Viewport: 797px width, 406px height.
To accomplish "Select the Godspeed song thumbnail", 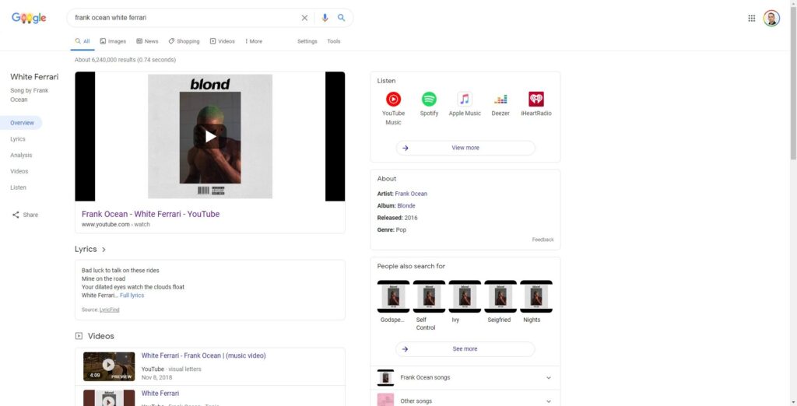I will (x=393, y=297).
